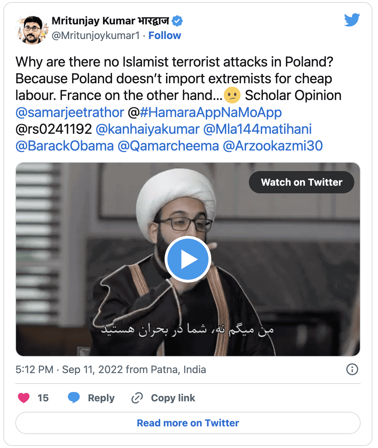378x448 pixels.
Task: Click the reply speech bubble icon
Action: click(x=74, y=397)
